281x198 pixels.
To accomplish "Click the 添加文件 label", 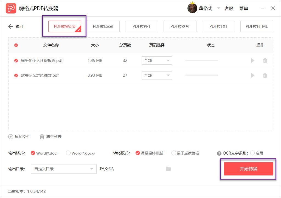I will [23, 137].
